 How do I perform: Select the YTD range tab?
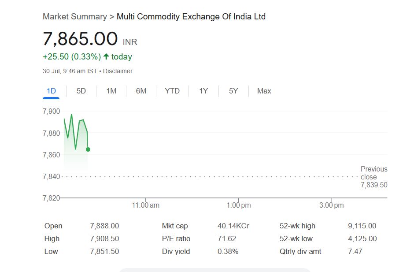click(x=172, y=91)
